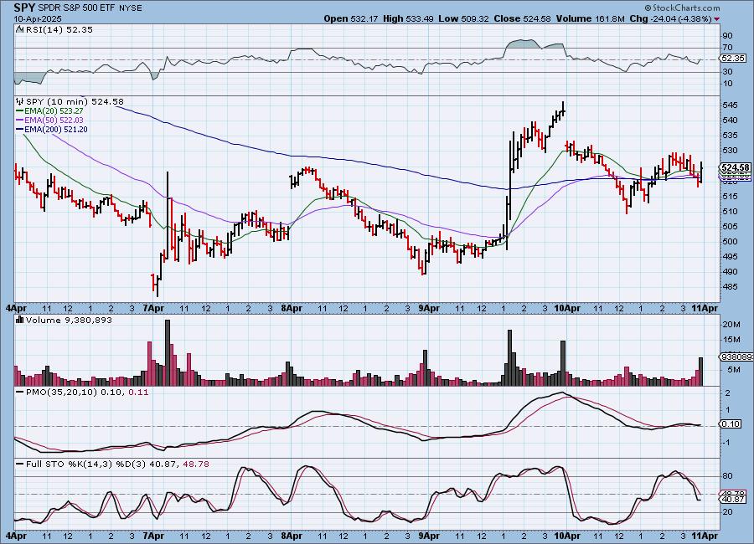Click the SPY (10 min) 524.58 legend text
The image size is (754, 544).
(75, 101)
